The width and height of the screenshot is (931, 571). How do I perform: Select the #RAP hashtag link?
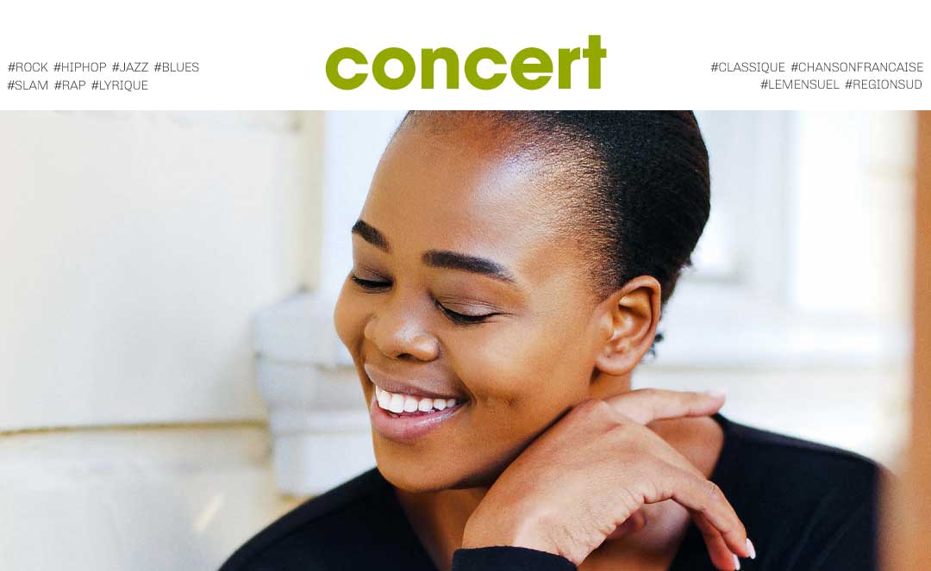(70, 84)
